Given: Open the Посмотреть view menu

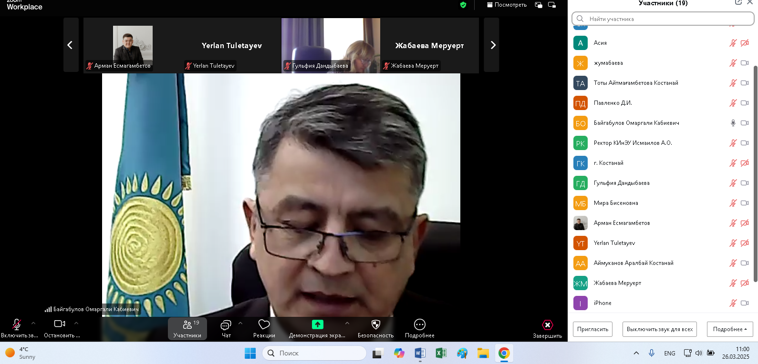Looking at the screenshot, I should point(507,5).
